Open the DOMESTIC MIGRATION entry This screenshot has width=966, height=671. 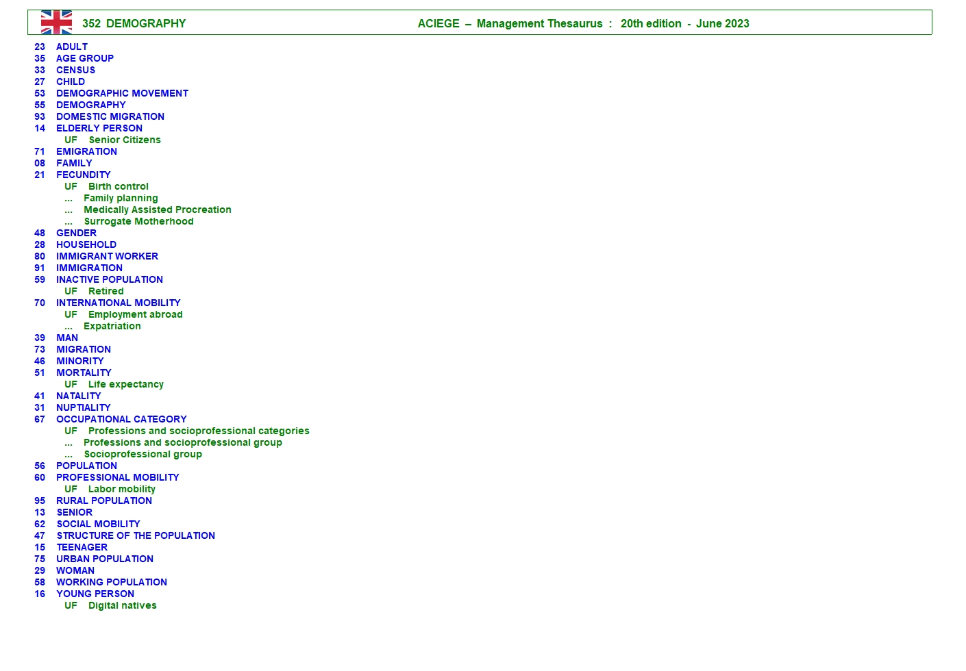tap(110, 116)
